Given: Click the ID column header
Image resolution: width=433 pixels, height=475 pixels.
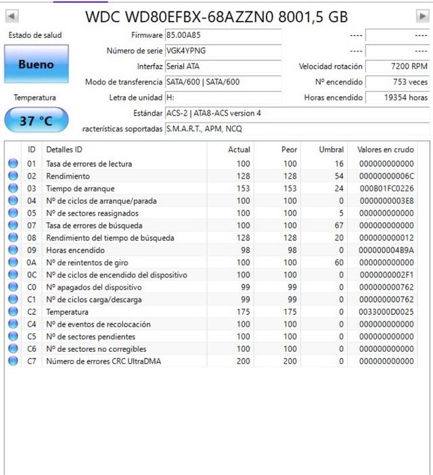Looking at the screenshot, I should click(32, 150).
